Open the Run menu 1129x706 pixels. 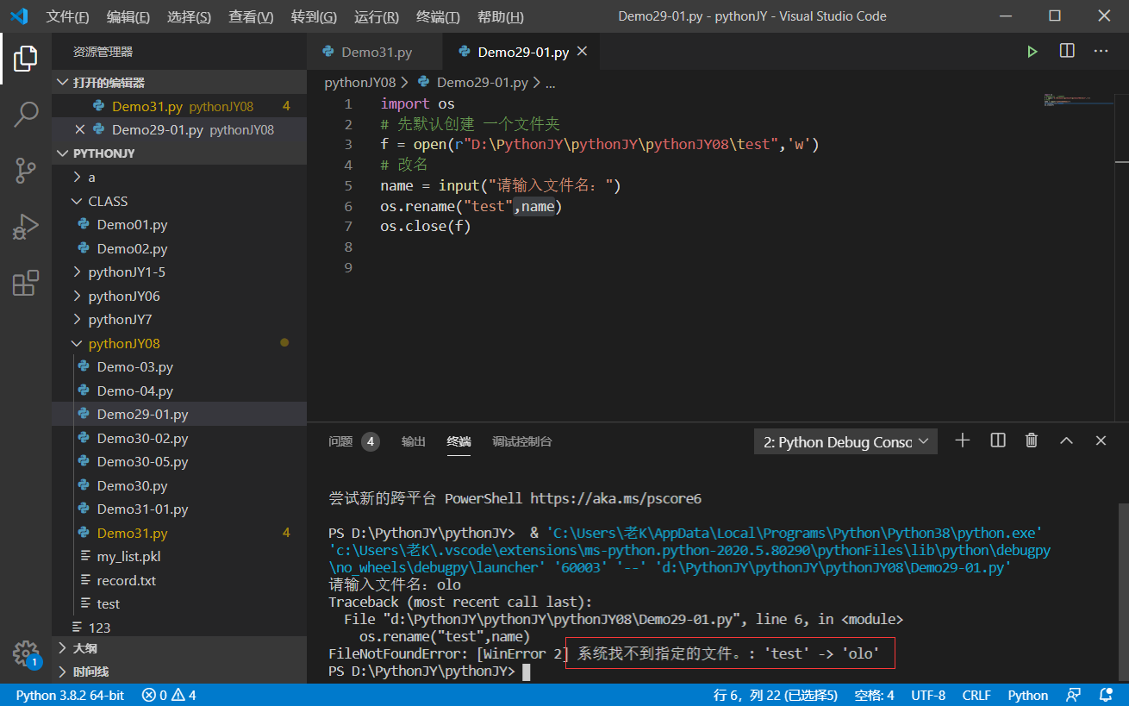coord(377,16)
